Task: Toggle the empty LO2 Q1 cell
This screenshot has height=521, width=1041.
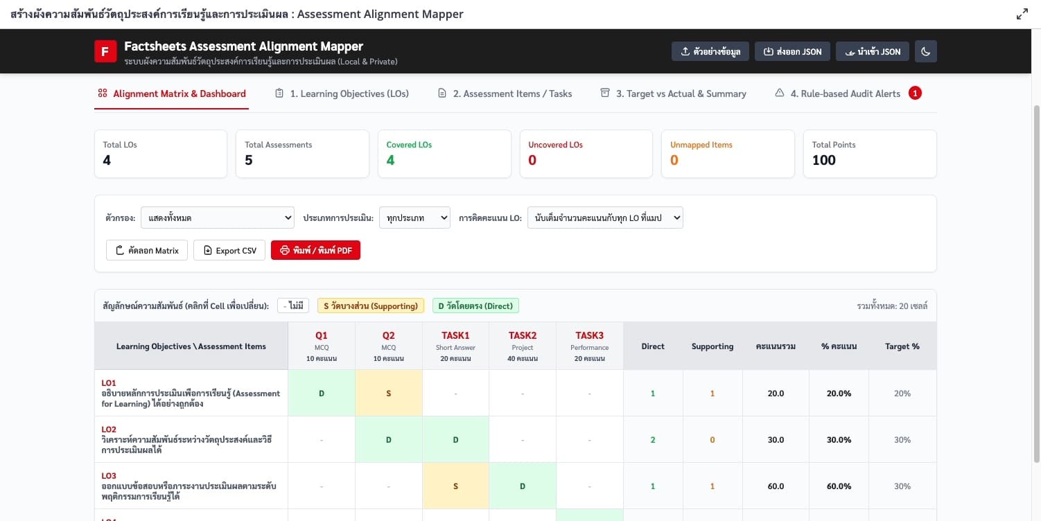Action: 322,439
